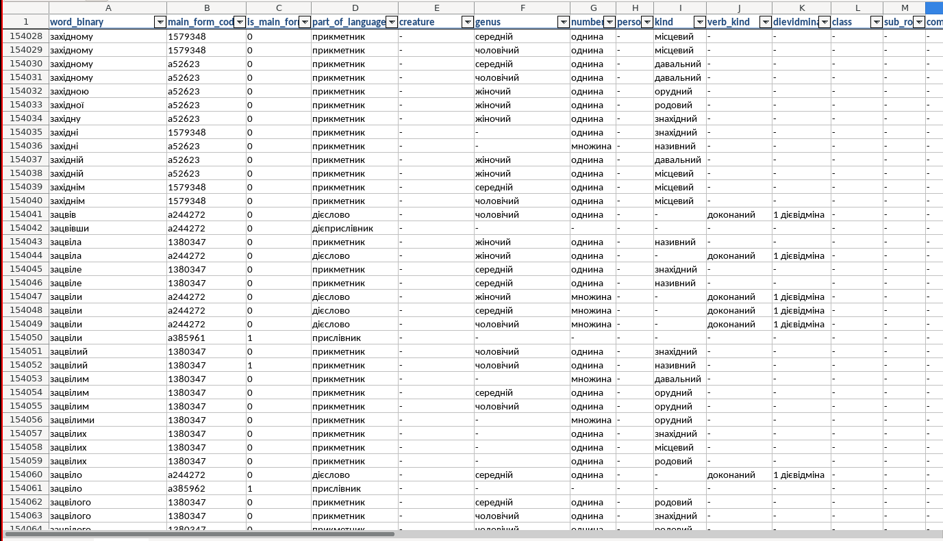The height and width of the screenshot is (541, 943).
Task: Select column F header
Action: coord(522,8)
